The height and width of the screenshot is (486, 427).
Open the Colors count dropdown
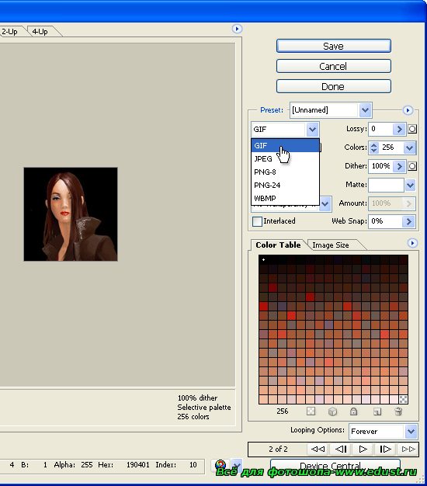point(410,148)
